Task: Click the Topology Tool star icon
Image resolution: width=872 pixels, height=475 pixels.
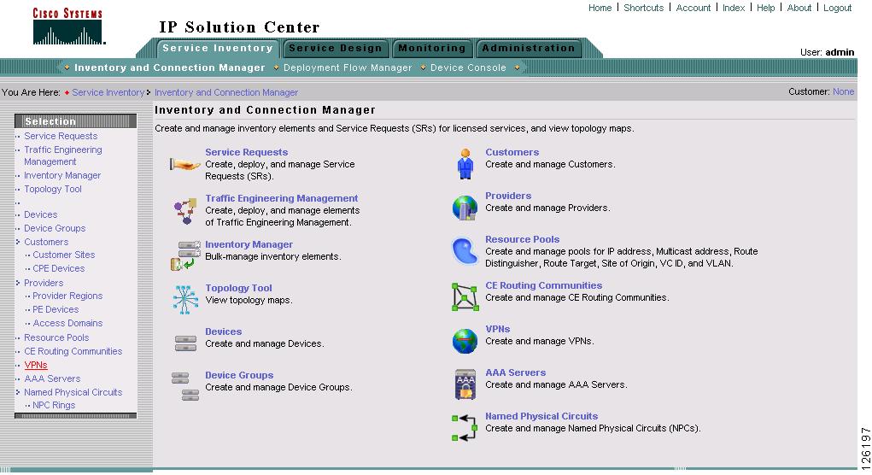Action: pyautogui.click(x=185, y=299)
